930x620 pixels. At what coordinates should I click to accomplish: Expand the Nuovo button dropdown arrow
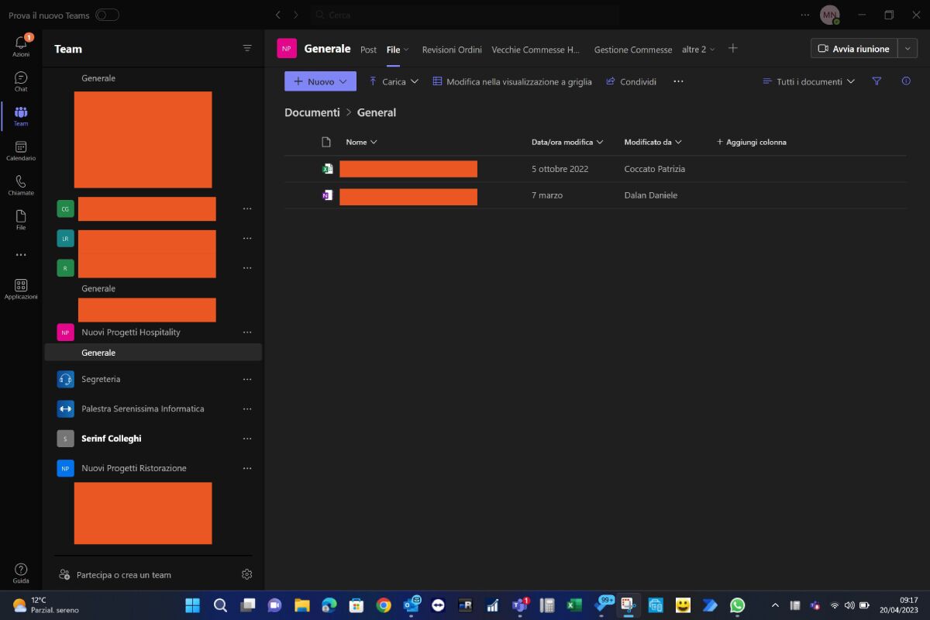(343, 81)
